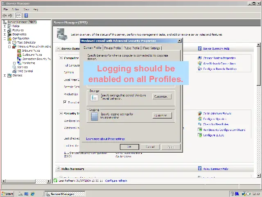Click Customize button in Logging group
Screen dimensions: 262x197
162,115
